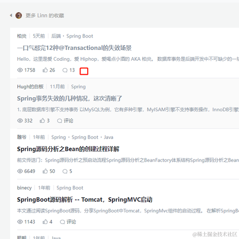
Task: Click the back arrow beside Linn's avatar
Action: [x=11, y=16]
